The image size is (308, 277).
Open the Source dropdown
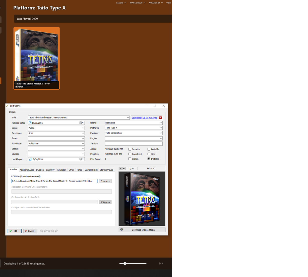83,154
